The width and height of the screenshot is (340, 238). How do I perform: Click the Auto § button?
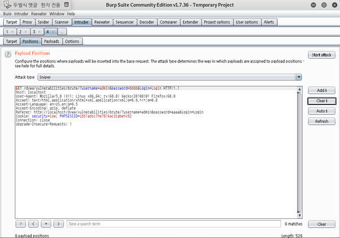321,111
